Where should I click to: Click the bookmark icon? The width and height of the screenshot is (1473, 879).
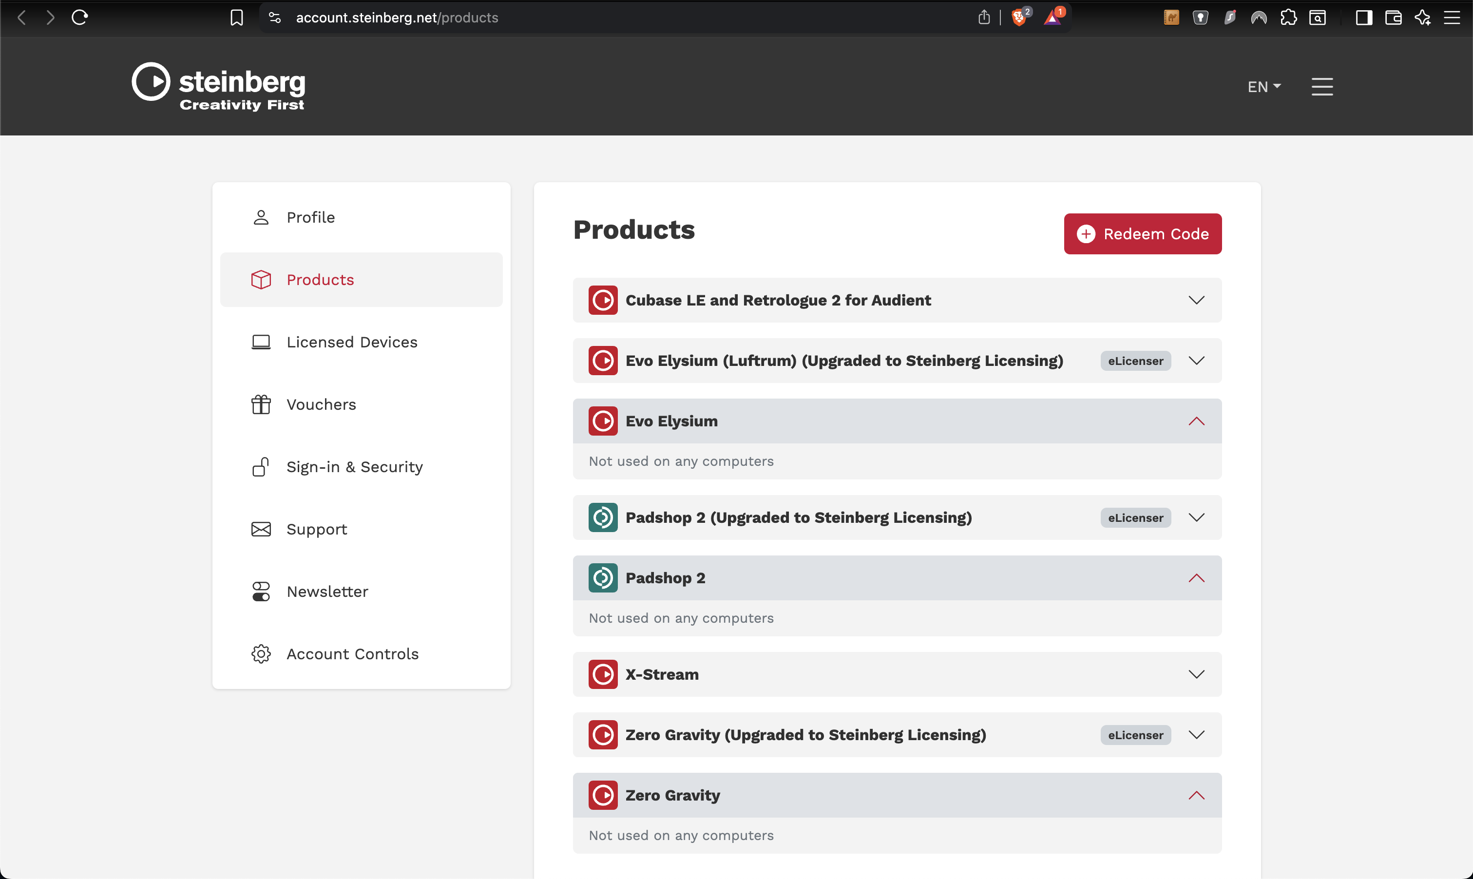tap(236, 18)
